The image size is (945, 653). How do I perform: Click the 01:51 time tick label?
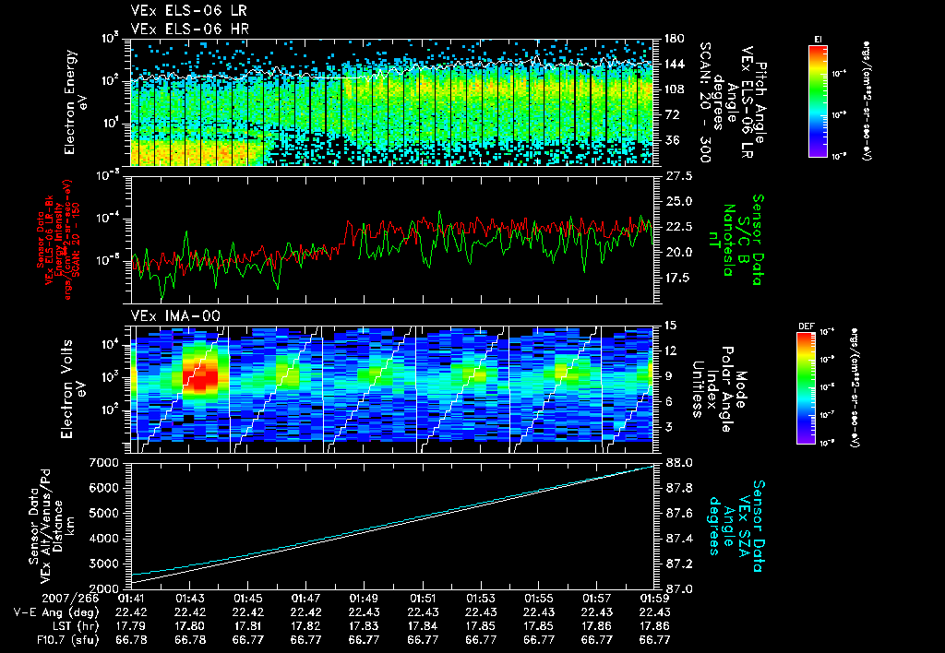(x=423, y=599)
